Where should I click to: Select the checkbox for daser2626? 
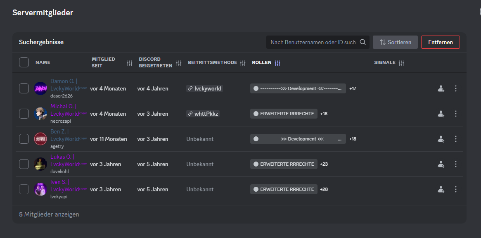(24, 88)
